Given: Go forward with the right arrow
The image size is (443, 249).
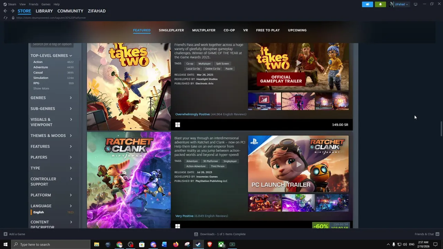Looking at the screenshot, I should tap(12, 11).
